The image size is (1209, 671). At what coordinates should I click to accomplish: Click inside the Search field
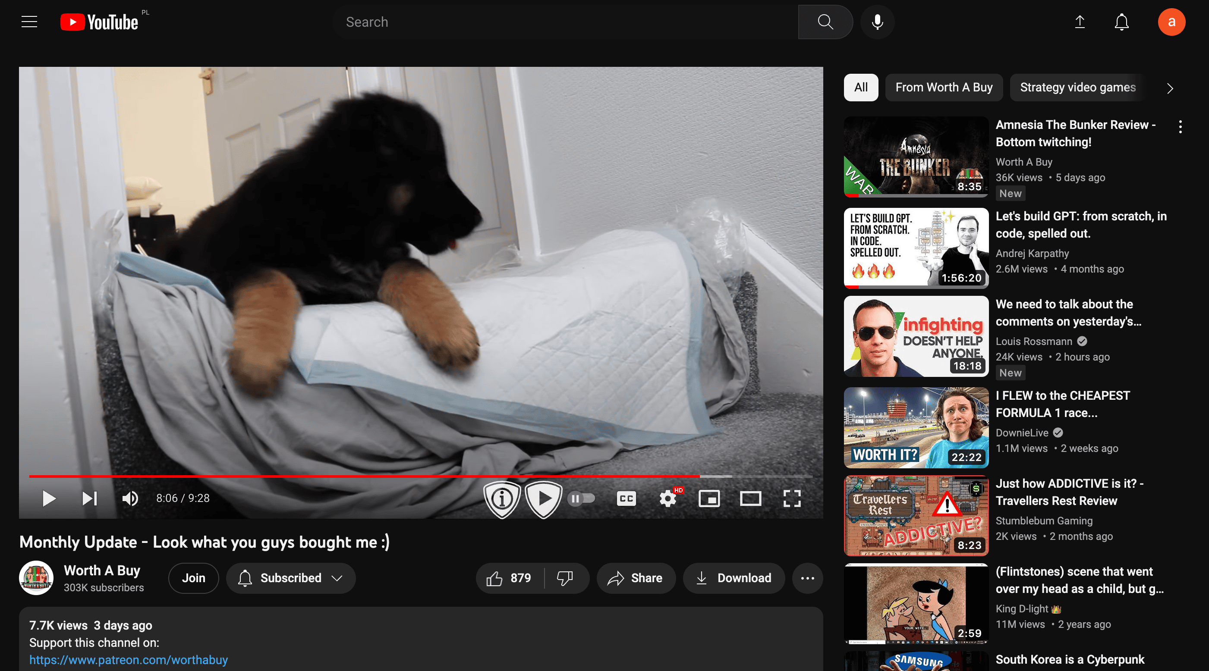click(x=565, y=22)
